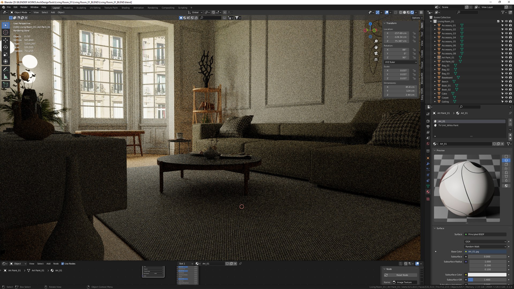This screenshot has width=514, height=289.
Task: Switch to material preview shading
Action: click(408, 12)
